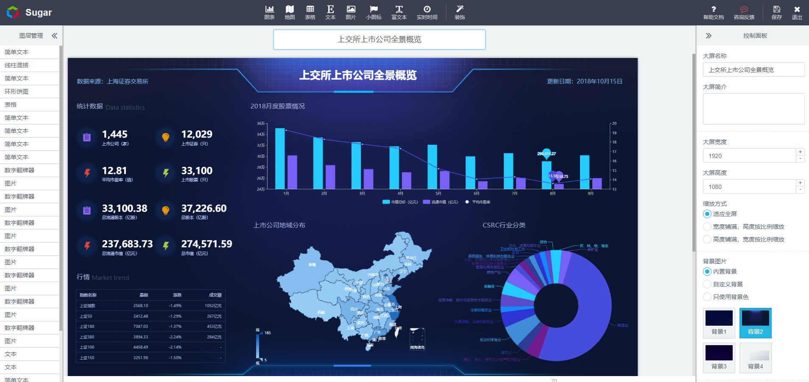Open 咨询反馈 feedback
The height and width of the screenshot is (382, 809).
(744, 13)
